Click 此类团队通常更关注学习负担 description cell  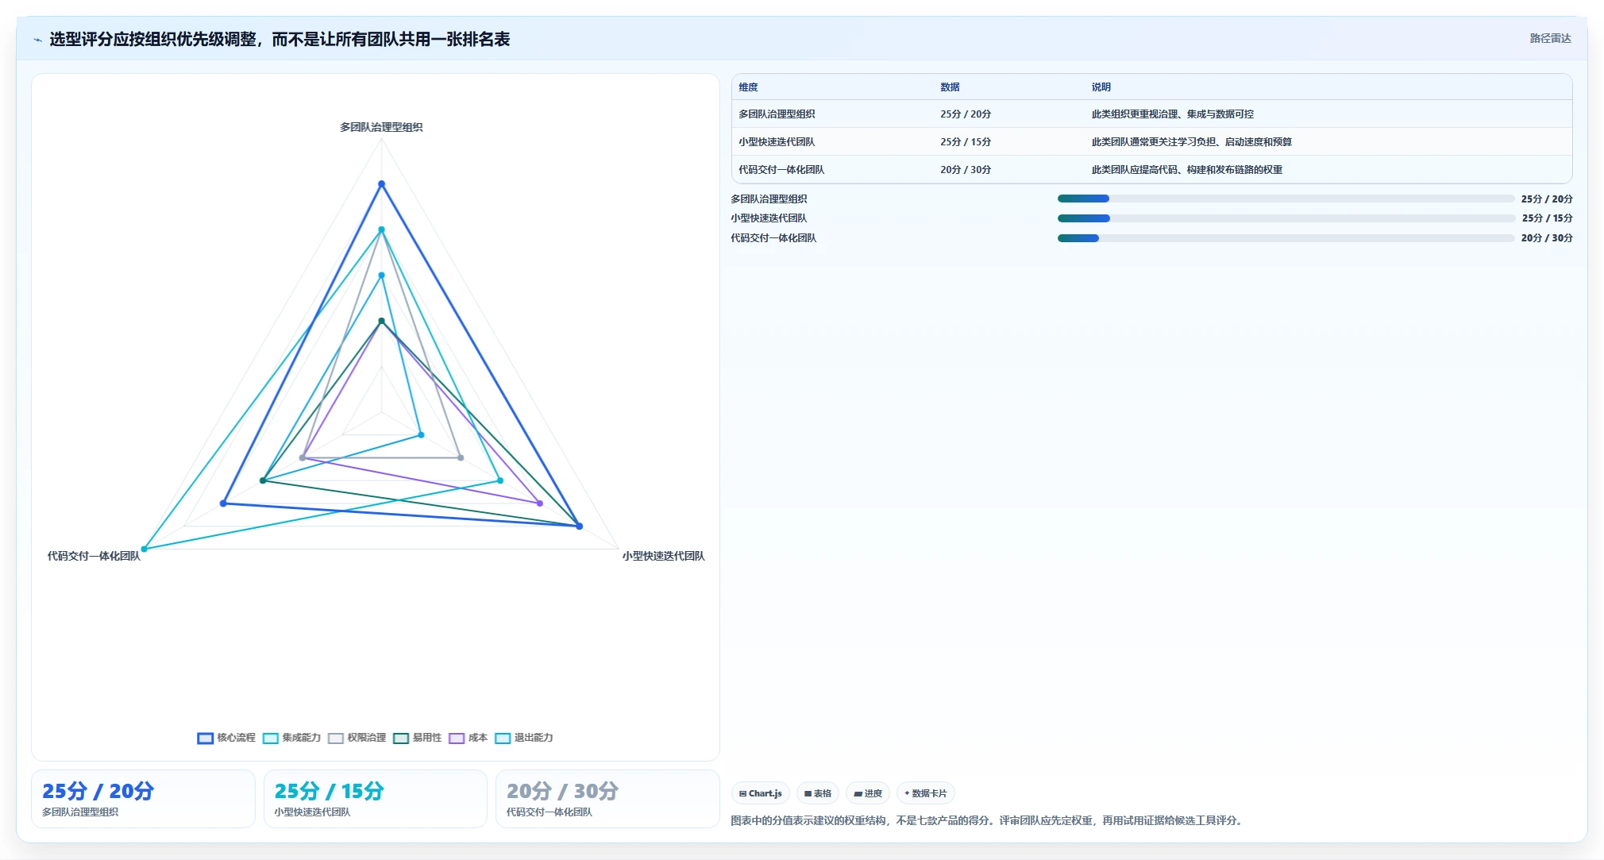coord(1191,142)
